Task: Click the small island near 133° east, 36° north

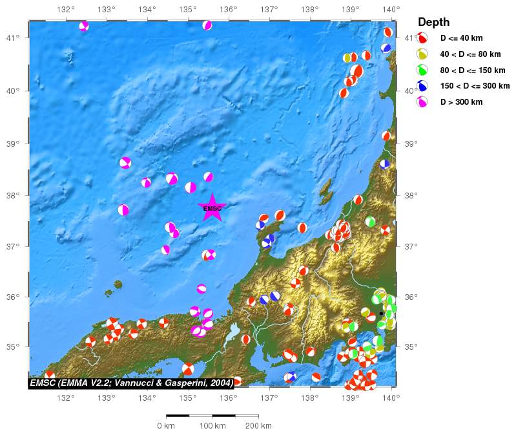Action: pos(118,284)
